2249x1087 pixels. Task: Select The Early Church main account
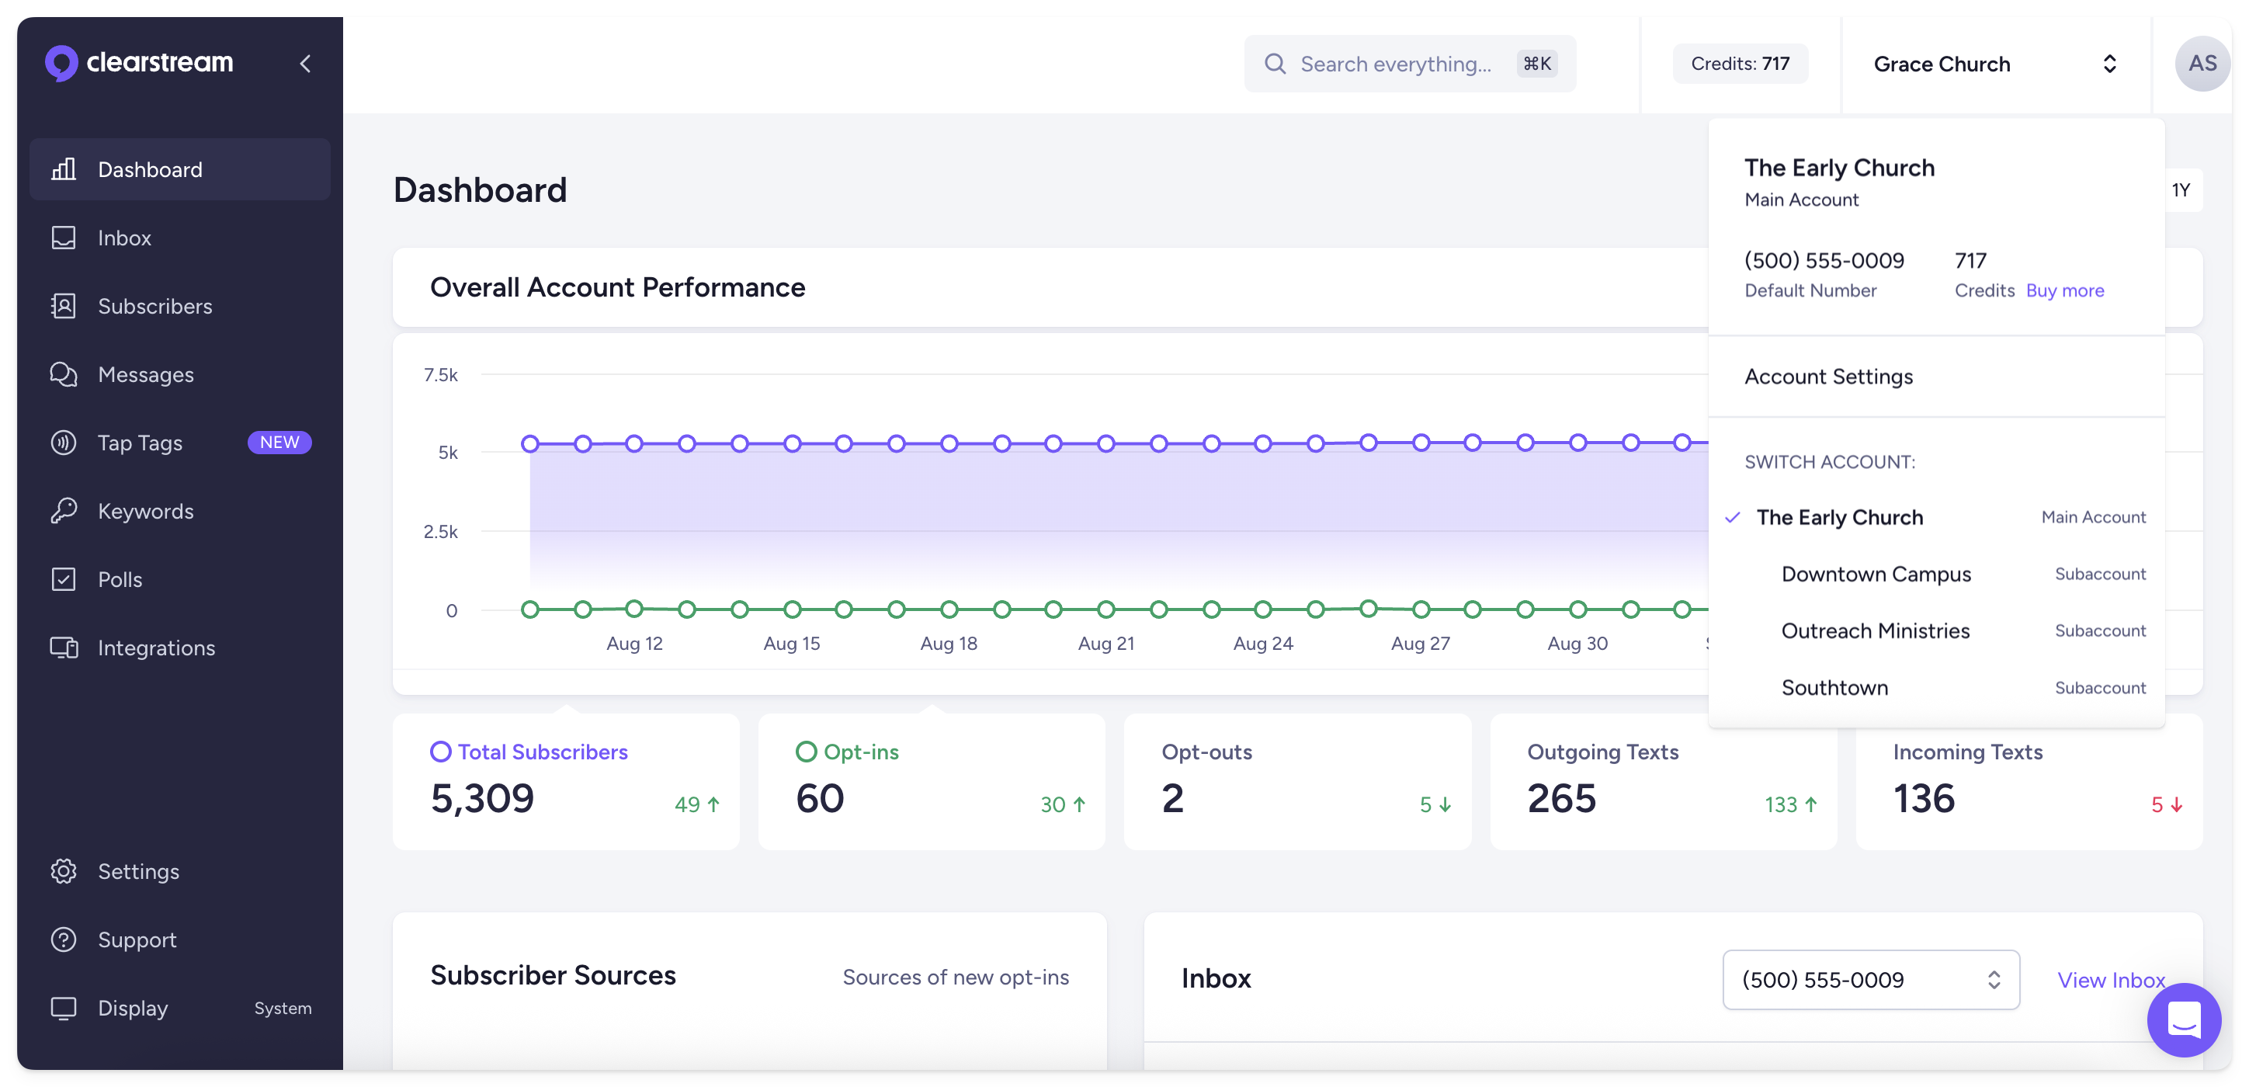[x=1935, y=517]
